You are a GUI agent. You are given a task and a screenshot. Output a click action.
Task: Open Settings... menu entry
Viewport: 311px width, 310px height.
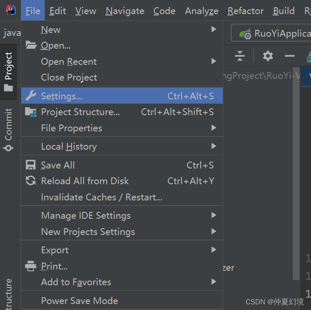pyautogui.click(x=122, y=96)
